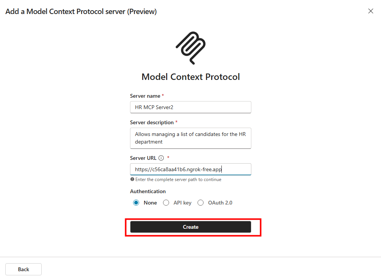Choose API key authentication

click(x=166, y=203)
